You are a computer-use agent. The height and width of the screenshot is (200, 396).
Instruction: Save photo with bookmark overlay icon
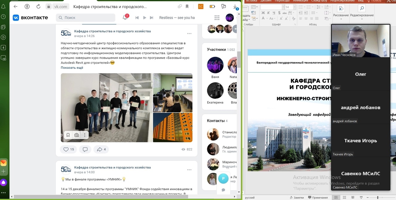tap(68, 135)
